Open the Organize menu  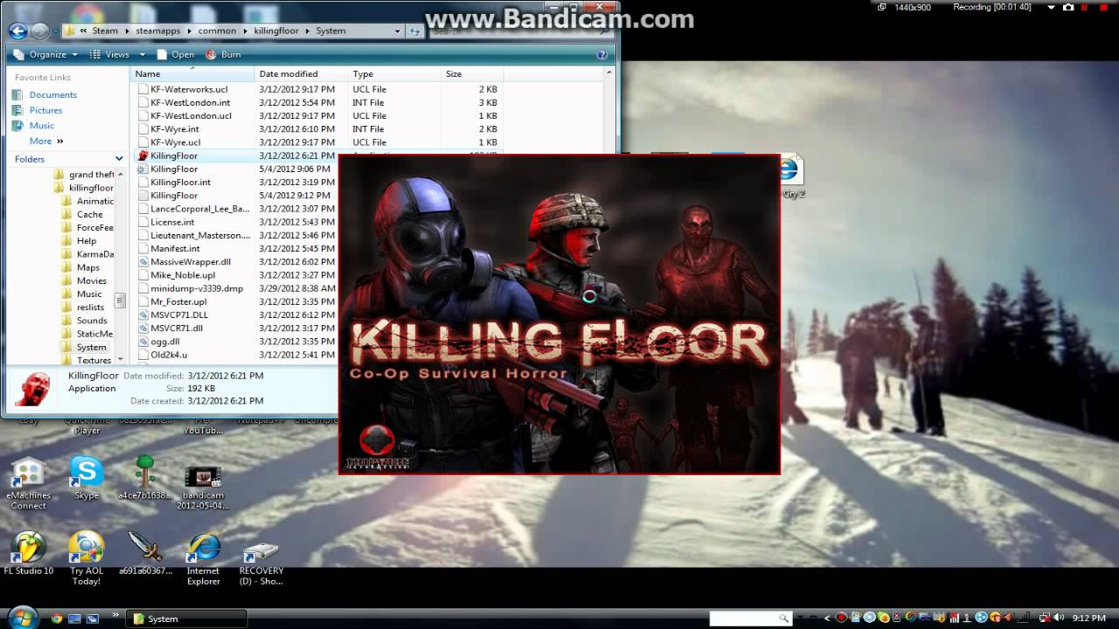click(46, 54)
